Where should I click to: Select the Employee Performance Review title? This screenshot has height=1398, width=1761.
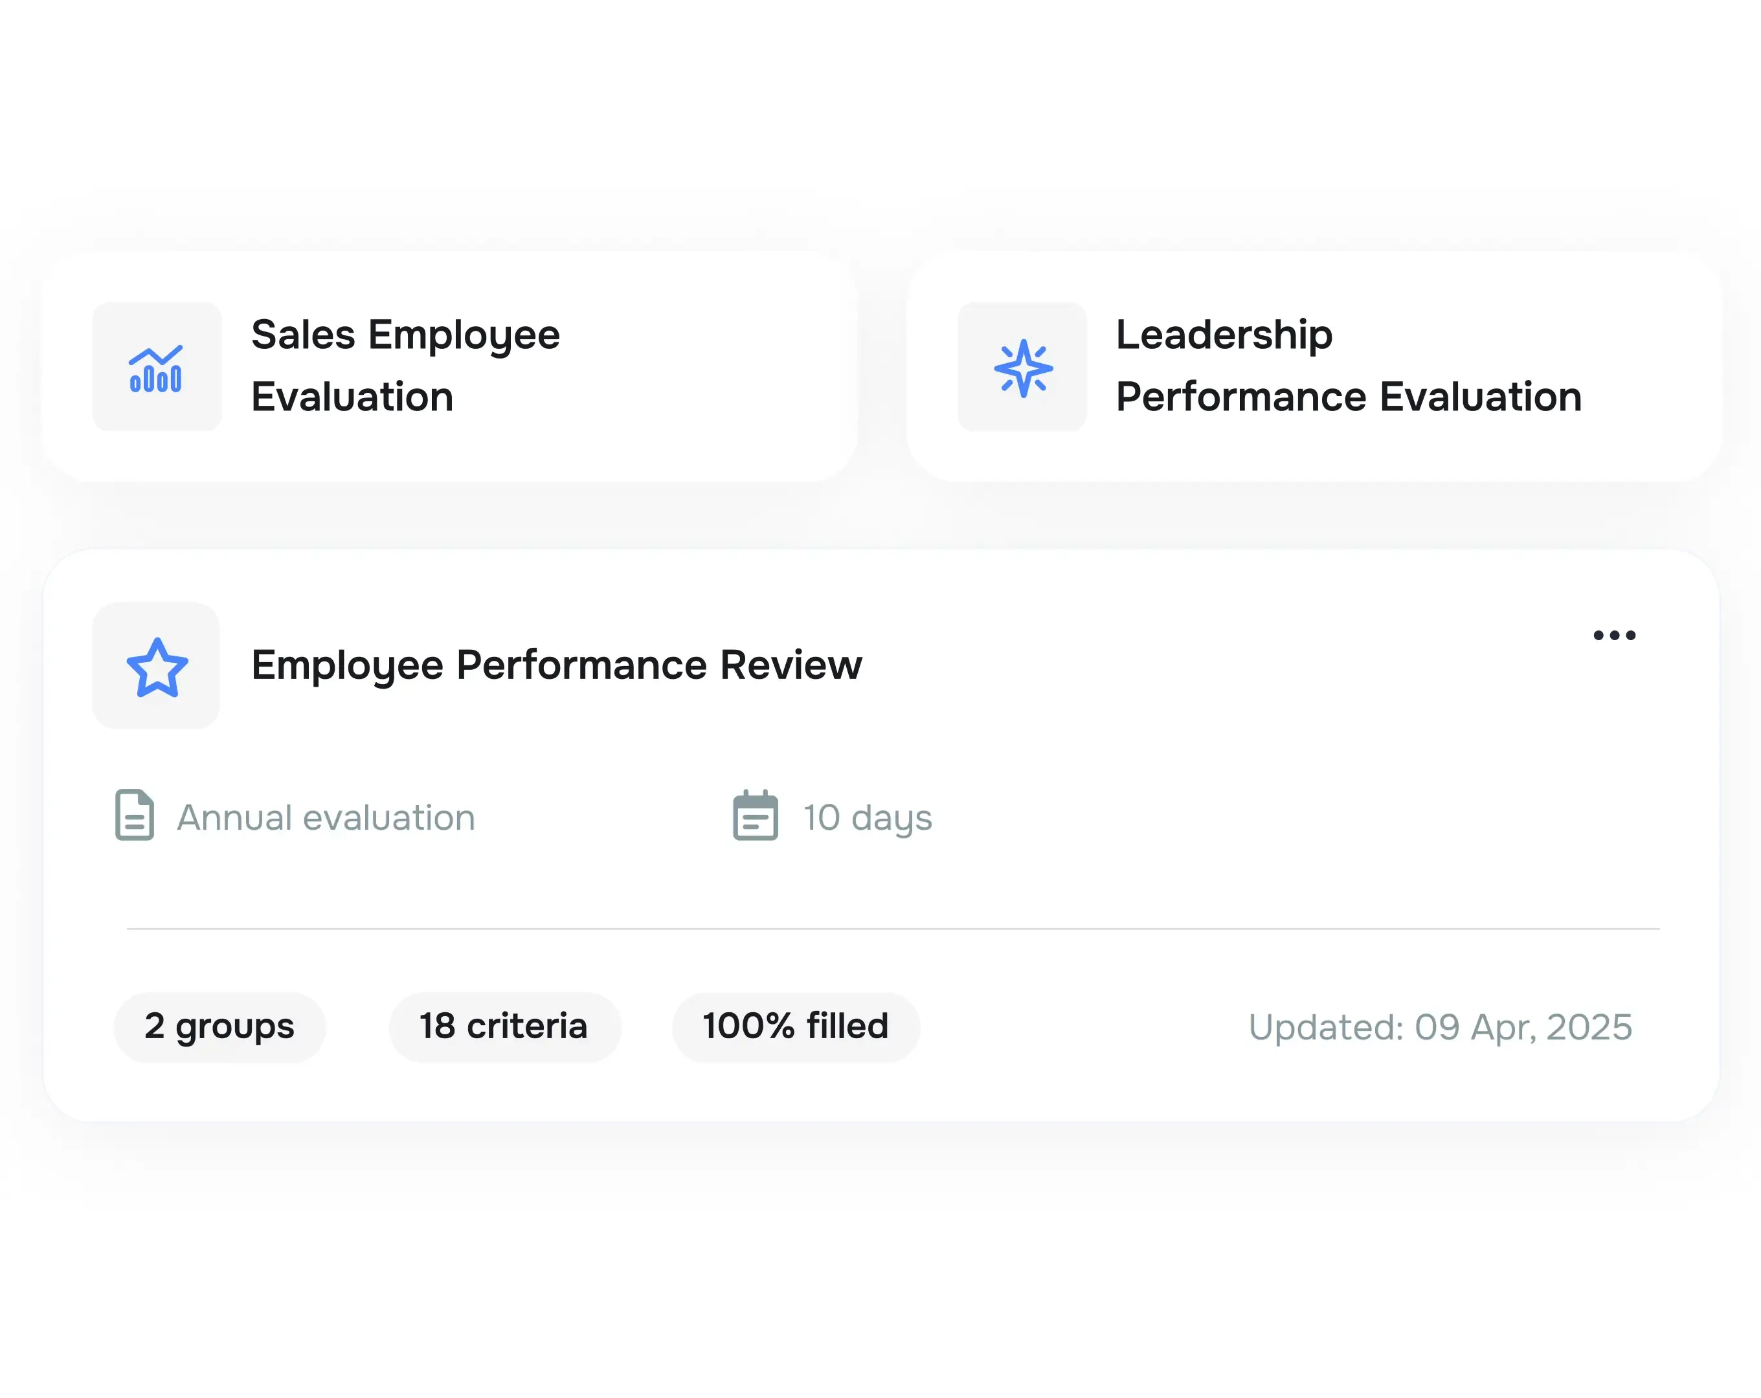(x=557, y=665)
